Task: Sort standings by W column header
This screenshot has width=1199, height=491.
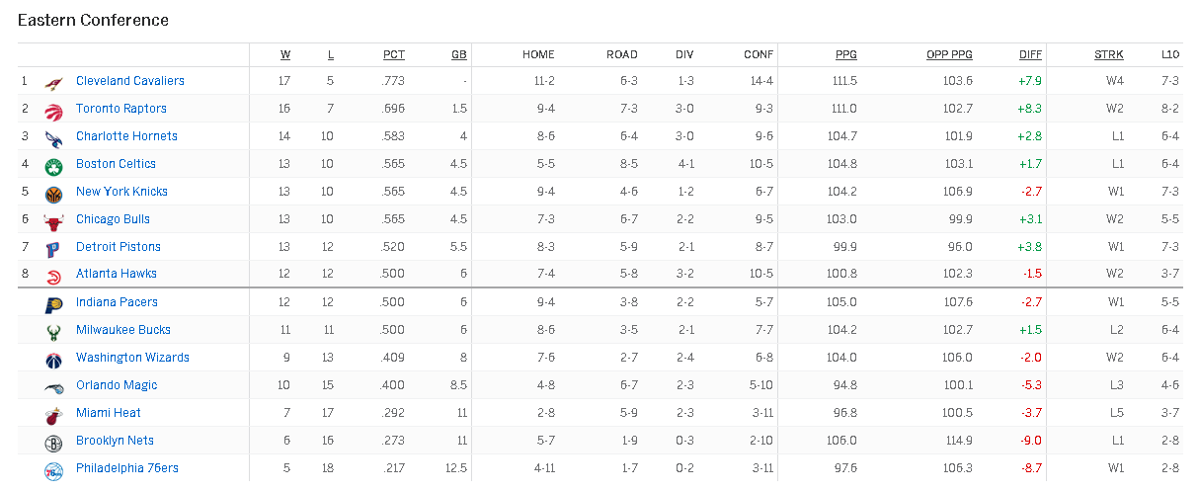Action: (285, 54)
